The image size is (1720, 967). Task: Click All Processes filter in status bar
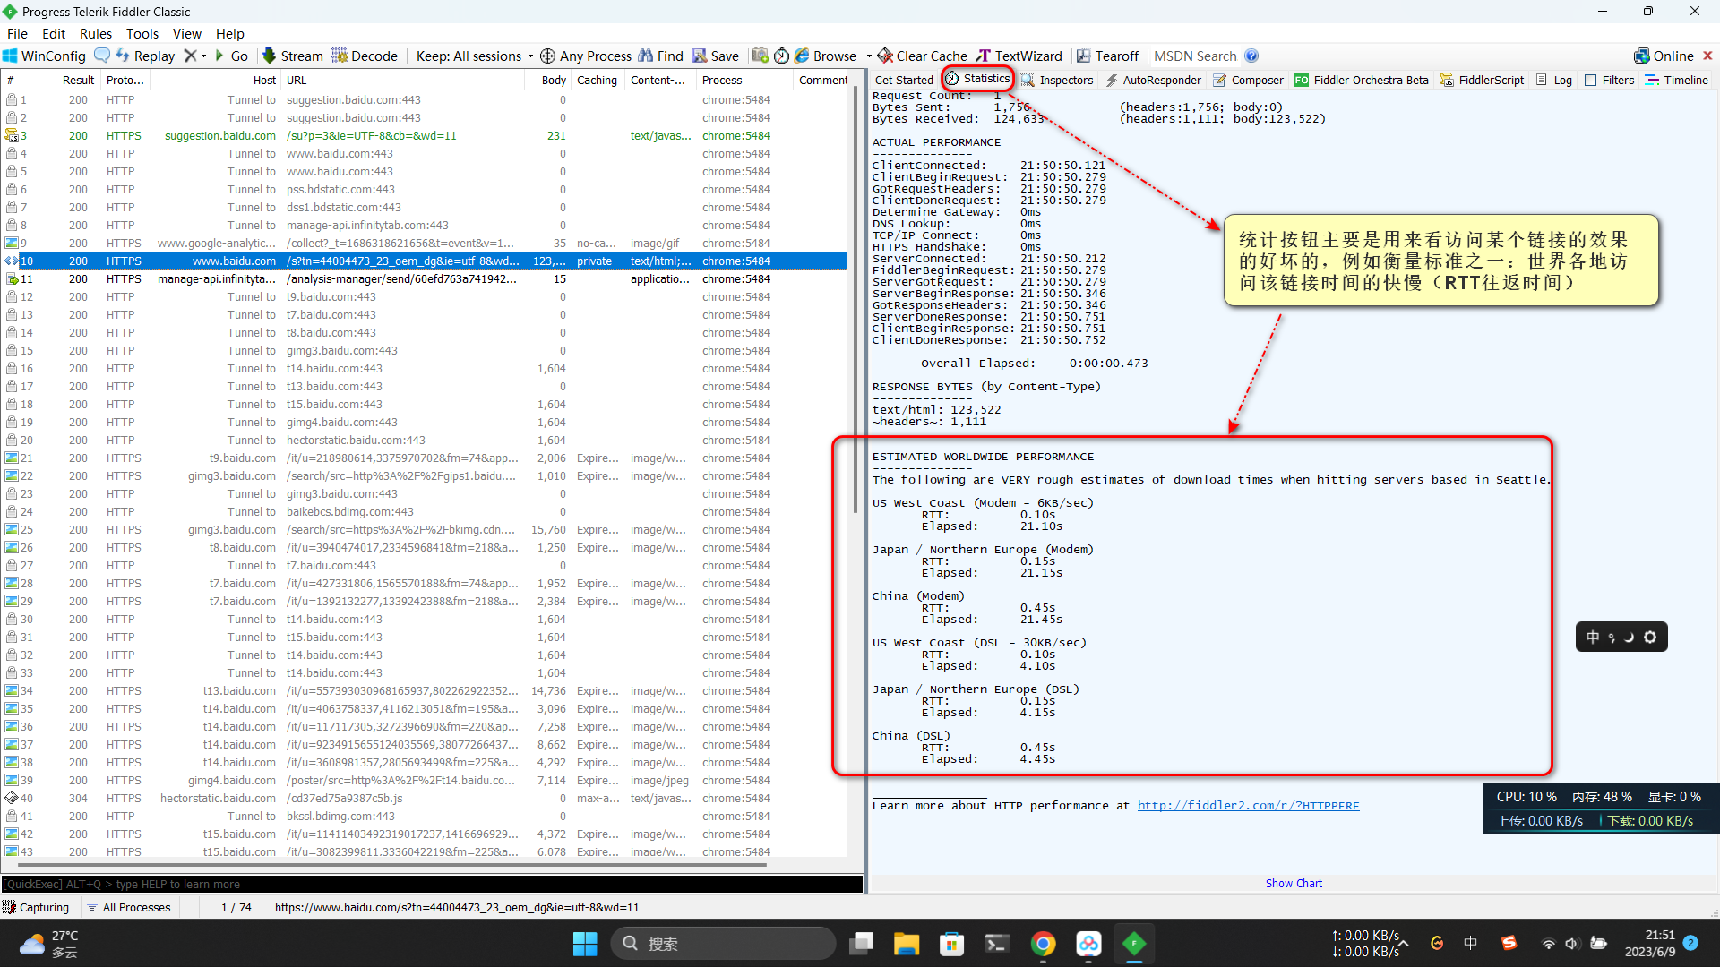pyautogui.click(x=128, y=907)
